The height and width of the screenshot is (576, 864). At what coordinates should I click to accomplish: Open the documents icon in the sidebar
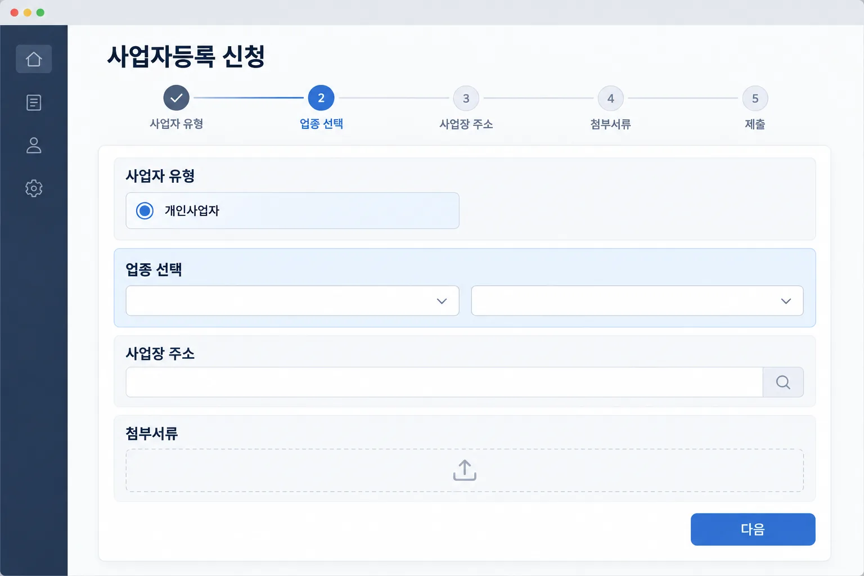[x=34, y=102]
